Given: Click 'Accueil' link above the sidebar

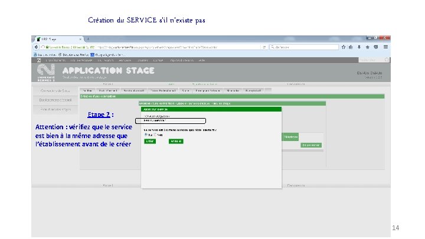Looking at the screenshot, I should tap(108, 84).
